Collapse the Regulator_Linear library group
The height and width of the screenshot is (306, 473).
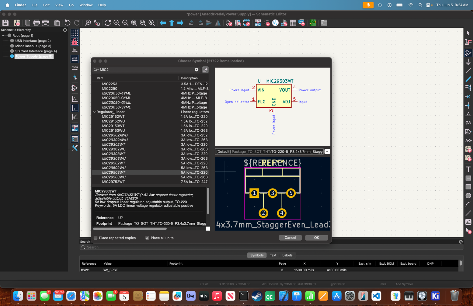(x=94, y=112)
